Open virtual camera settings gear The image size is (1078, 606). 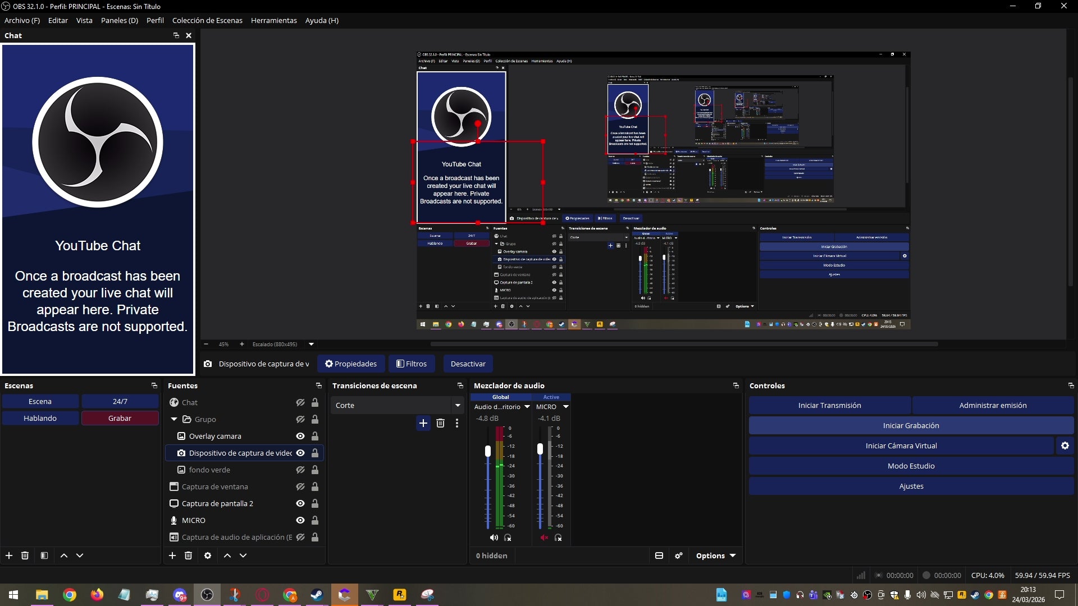tap(1065, 446)
